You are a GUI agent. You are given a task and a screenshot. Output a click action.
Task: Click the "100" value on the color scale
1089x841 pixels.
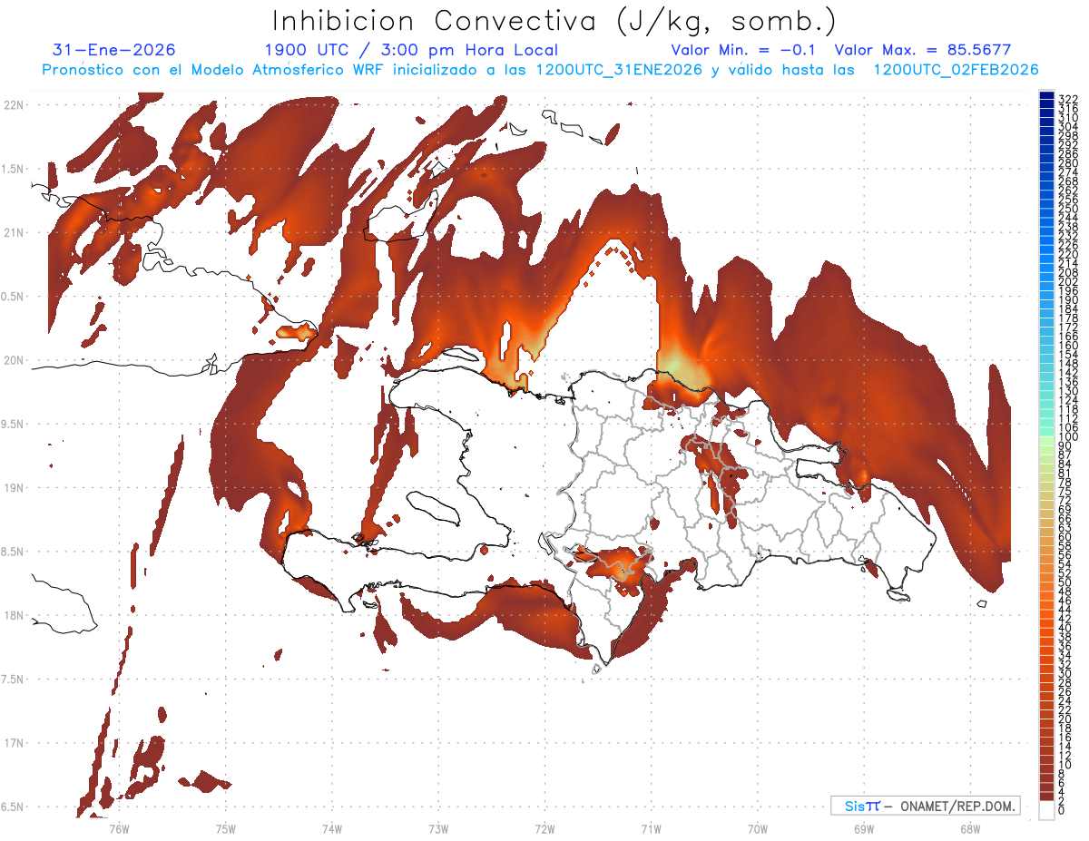pyautogui.click(x=1068, y=437)
